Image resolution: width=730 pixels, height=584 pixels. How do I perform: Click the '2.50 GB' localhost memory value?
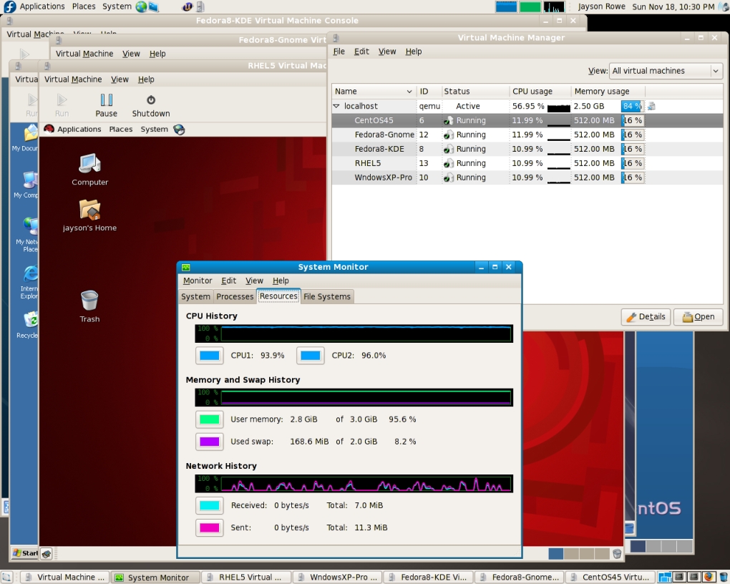[589, 106]
